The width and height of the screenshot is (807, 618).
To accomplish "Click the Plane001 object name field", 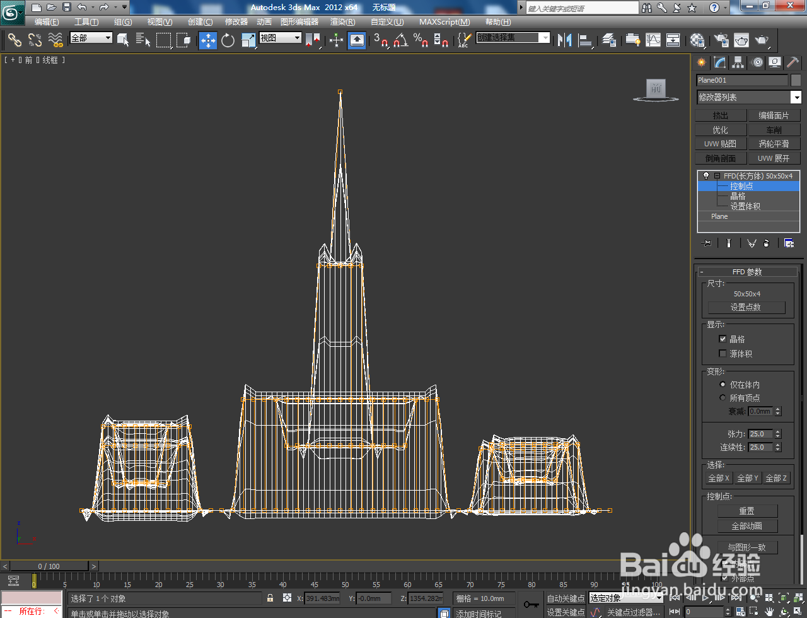I will pos(742,80).
